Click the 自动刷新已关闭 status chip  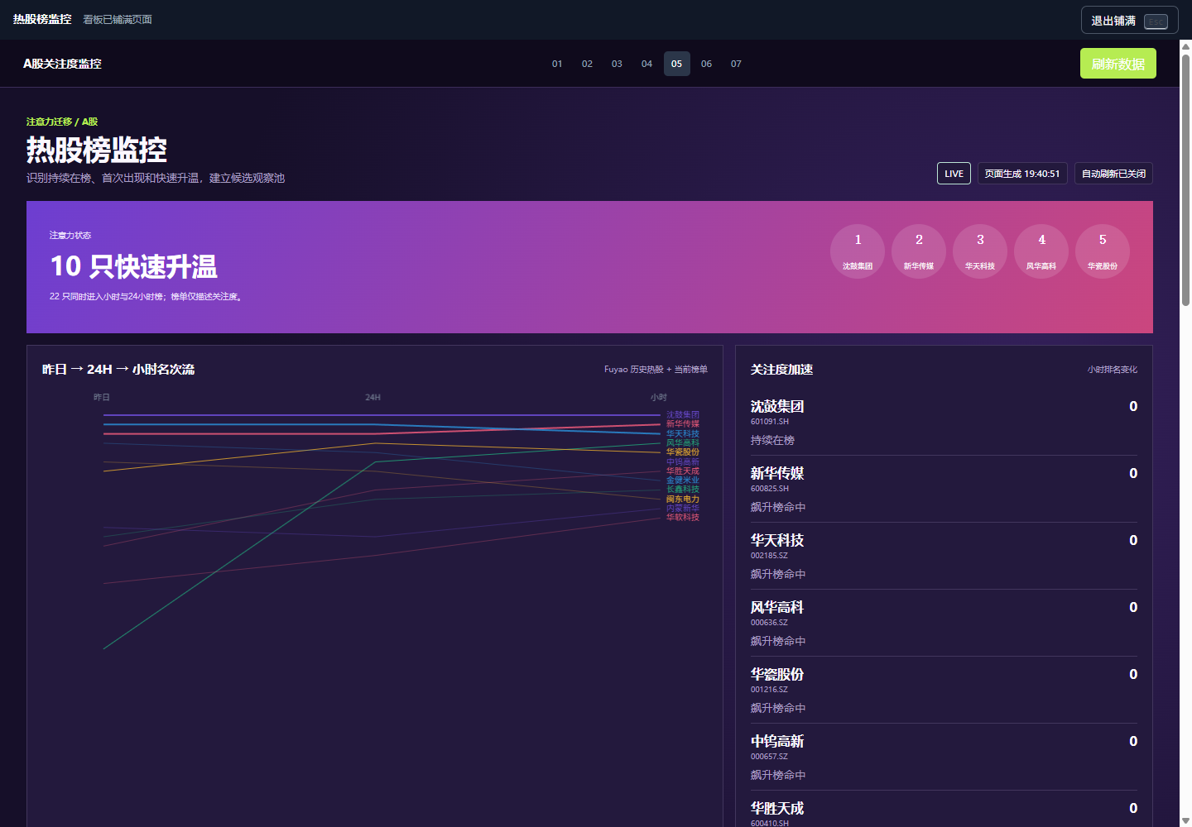1113,174
